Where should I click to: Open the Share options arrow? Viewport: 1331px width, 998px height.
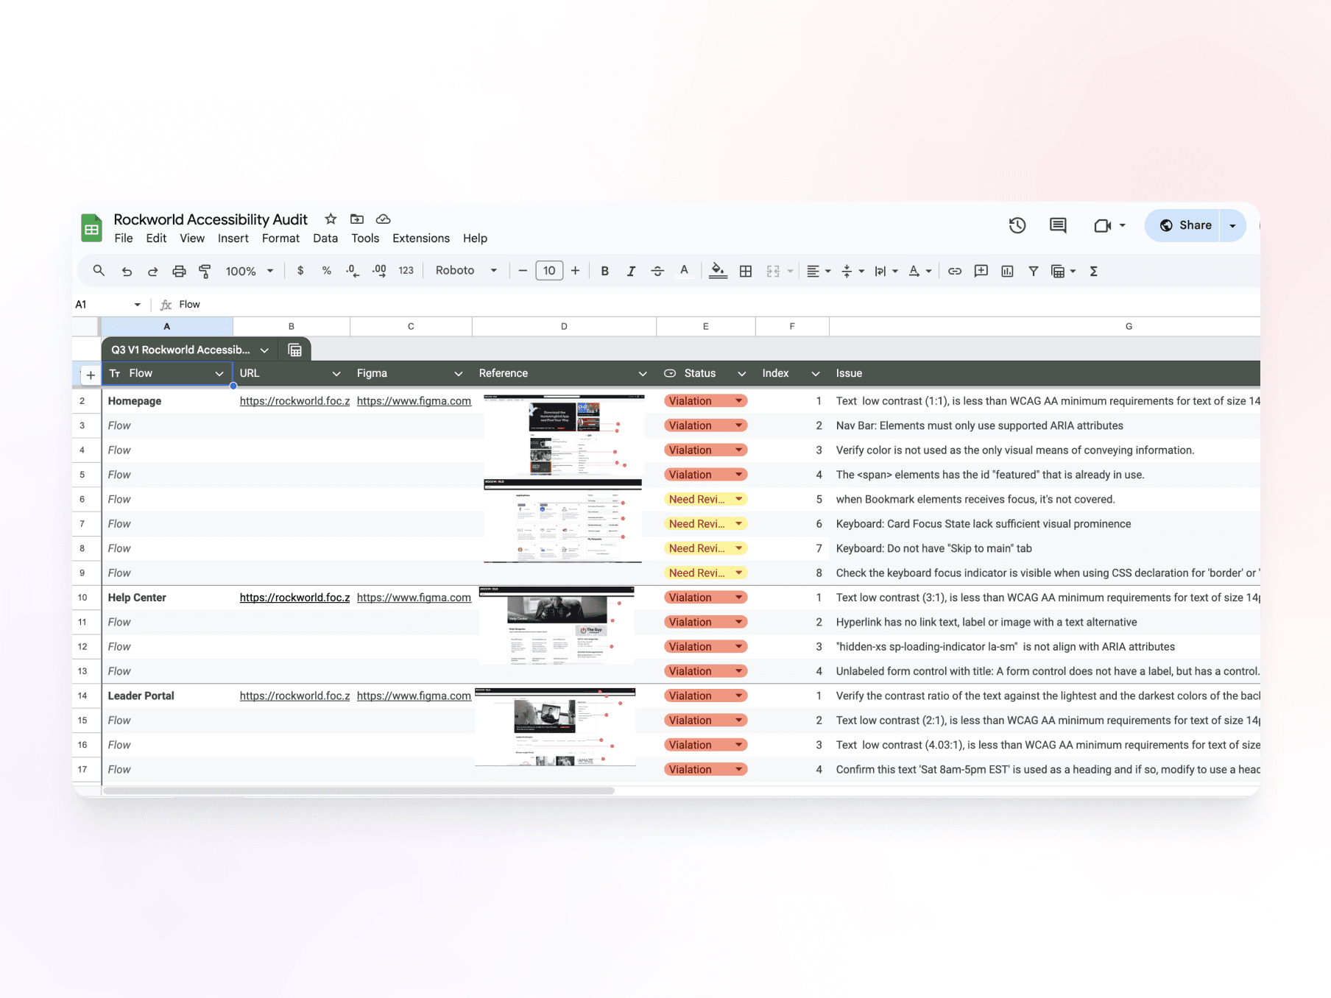point(1233,225)
